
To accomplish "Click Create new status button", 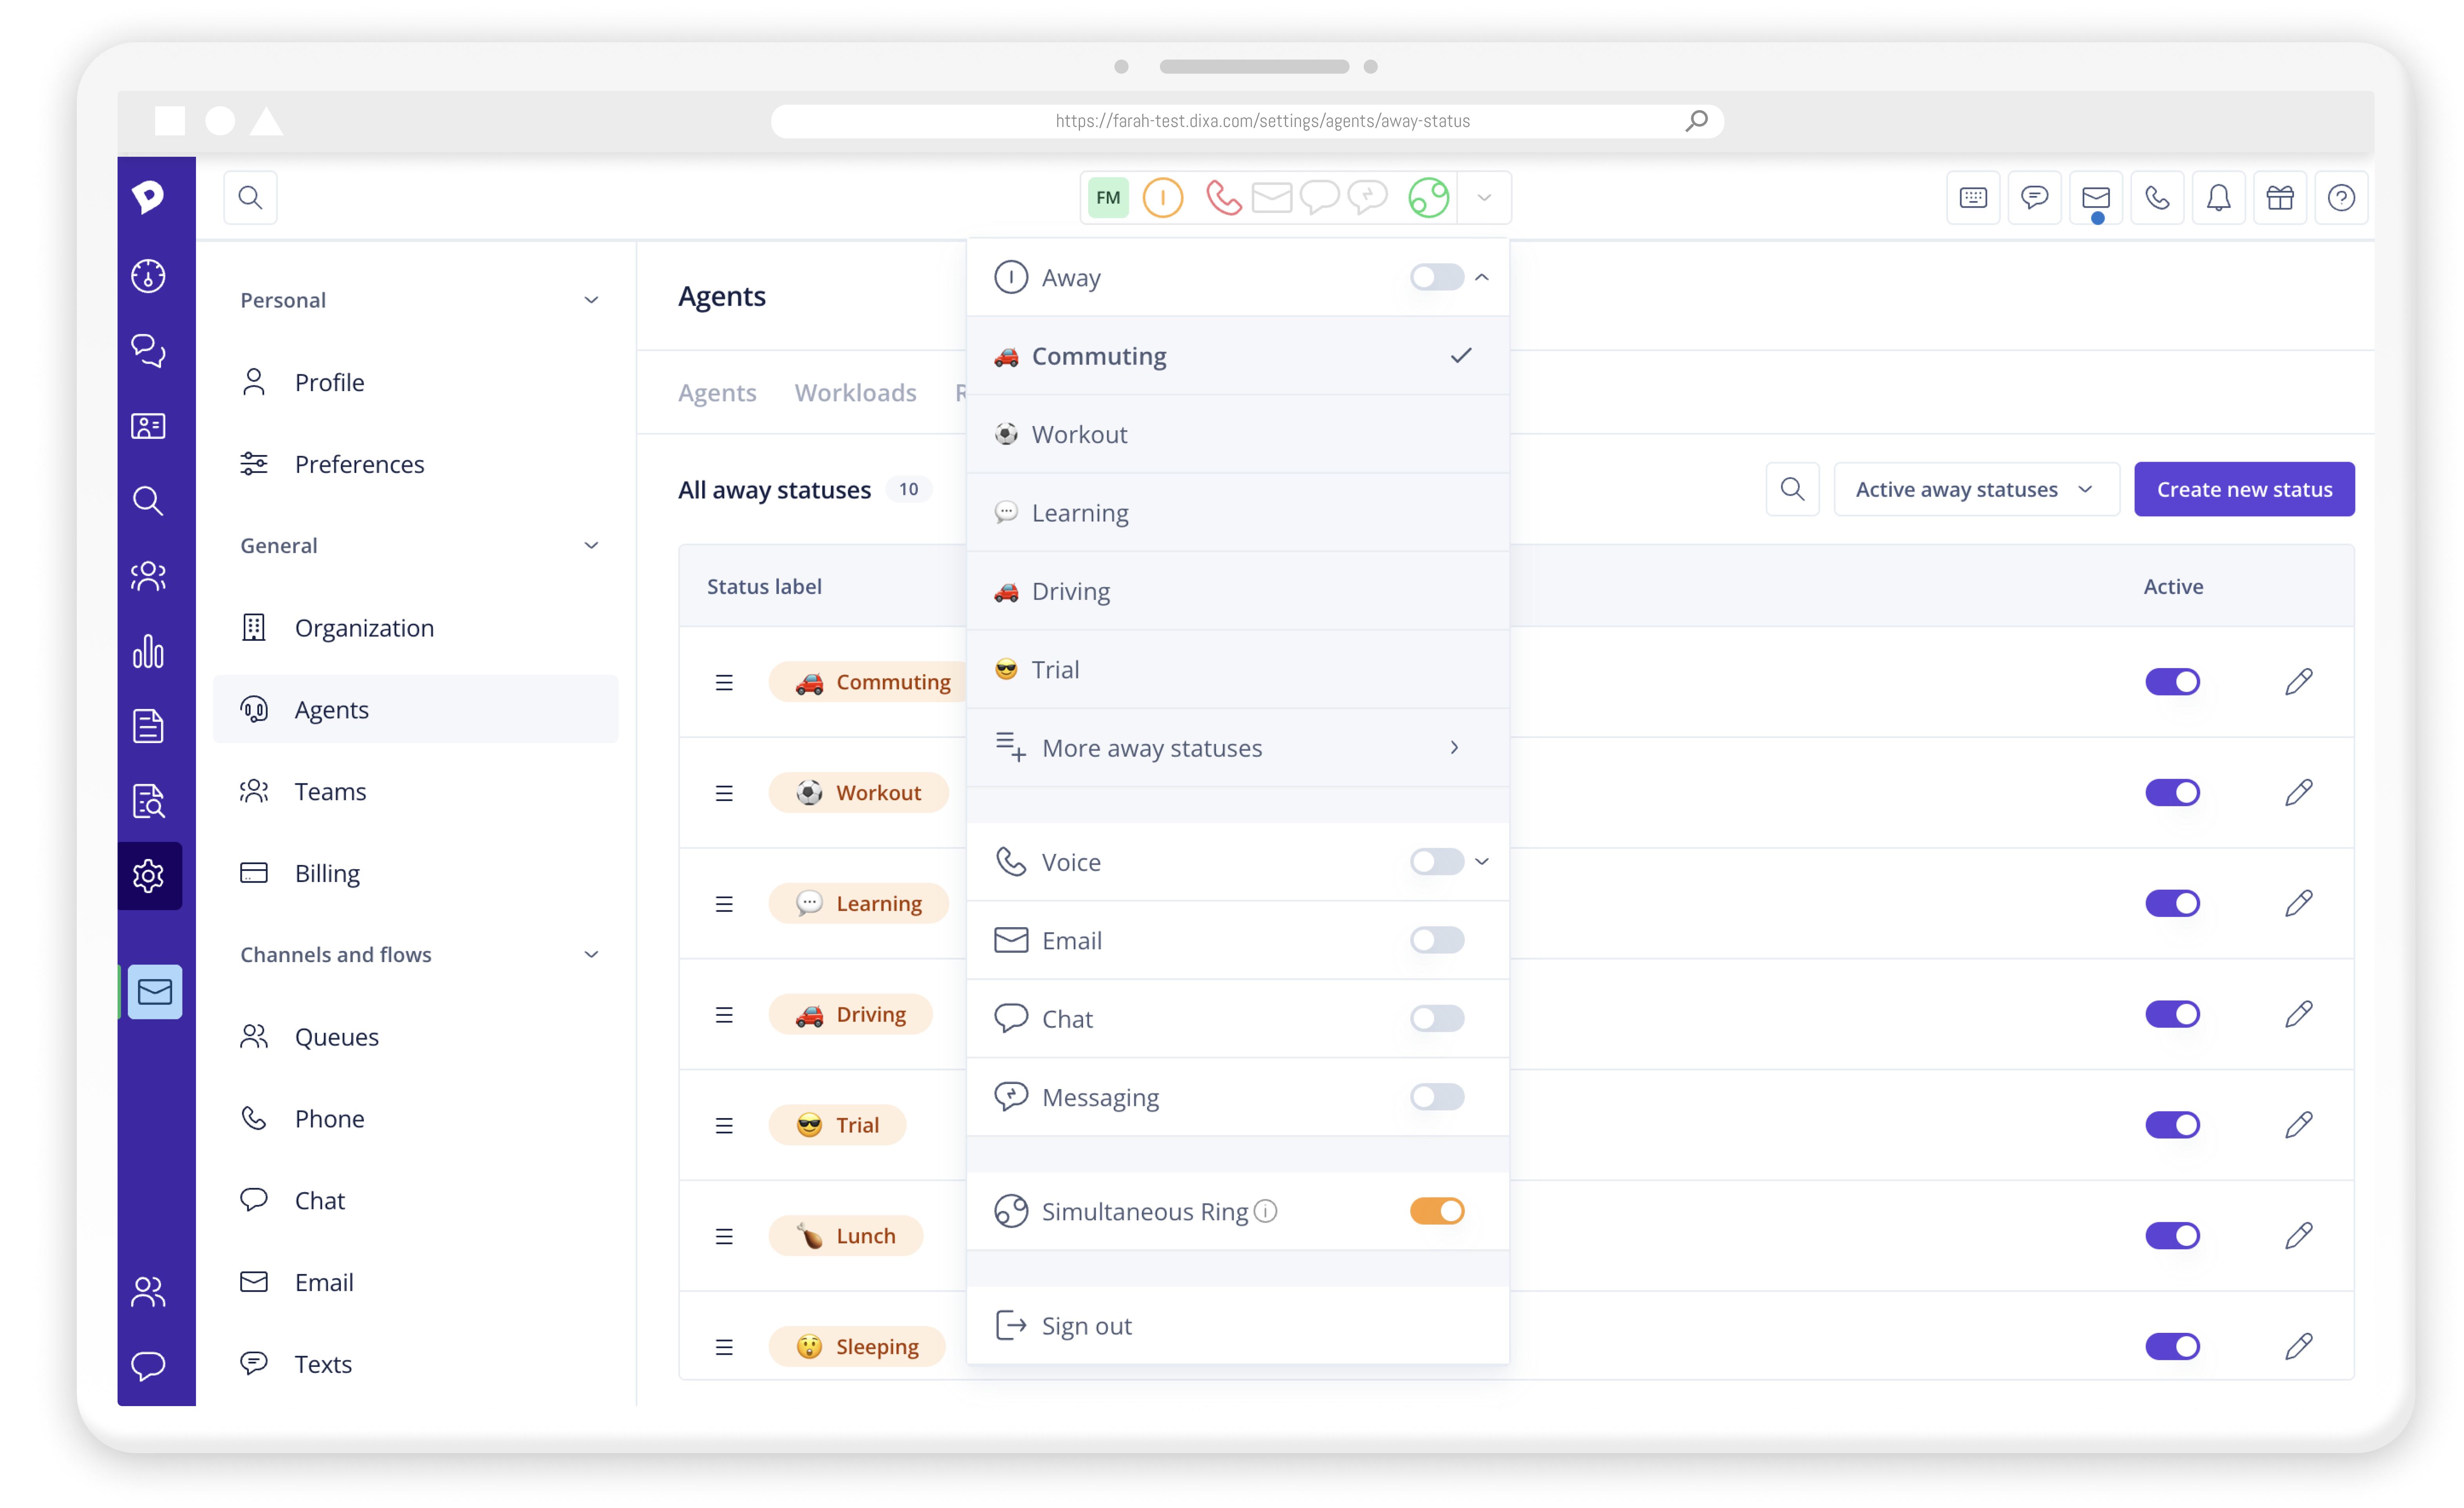I will click(x=2244, y=489).
